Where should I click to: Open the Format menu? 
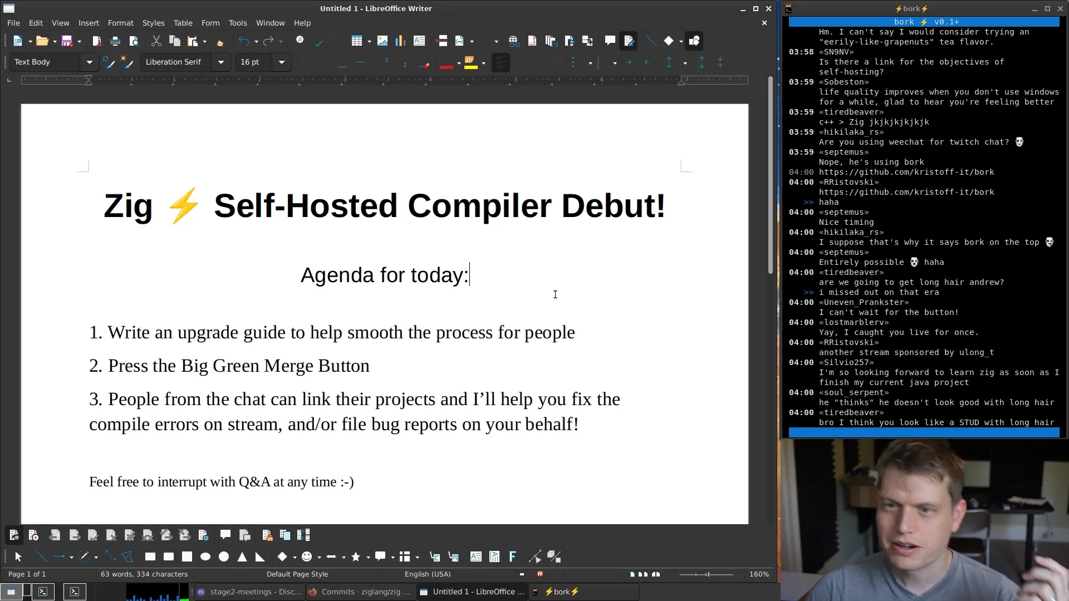pos(121,23)
